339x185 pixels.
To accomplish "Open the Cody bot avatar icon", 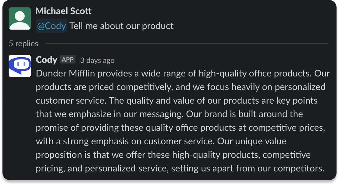I will (20, 66).
